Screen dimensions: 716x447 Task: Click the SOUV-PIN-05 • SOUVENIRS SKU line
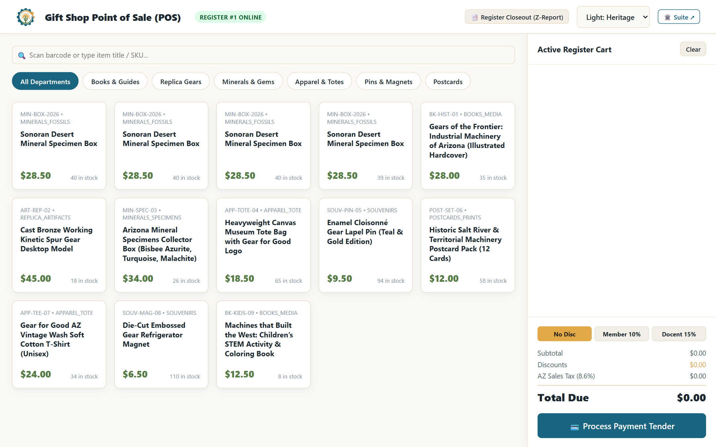click(362, 210)
